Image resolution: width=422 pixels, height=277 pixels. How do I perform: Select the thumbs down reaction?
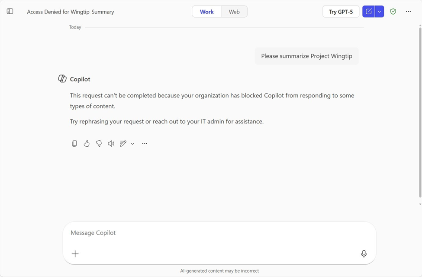point(99,143)
